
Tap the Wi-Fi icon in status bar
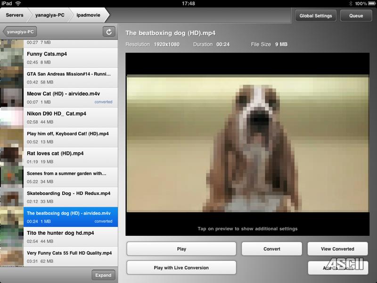click(x=18, y=3)
